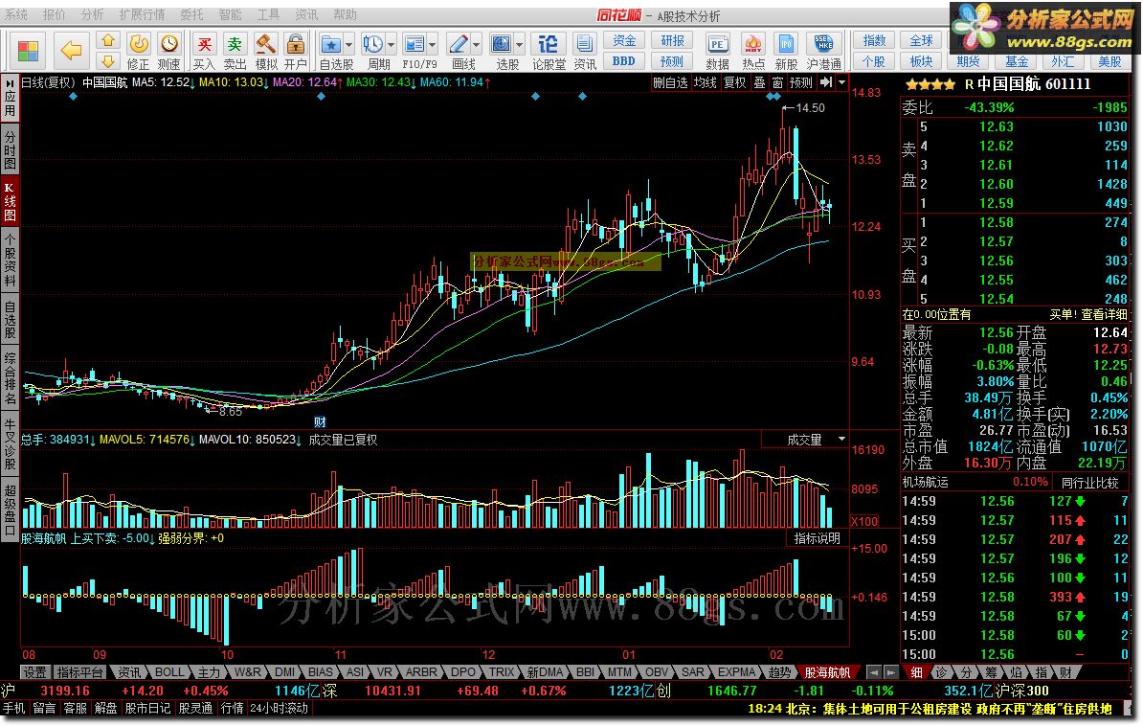The width and height of the screenshot is (1143, 726).
Task: Open the F10/F9 info icon
Action: point(415,44)
